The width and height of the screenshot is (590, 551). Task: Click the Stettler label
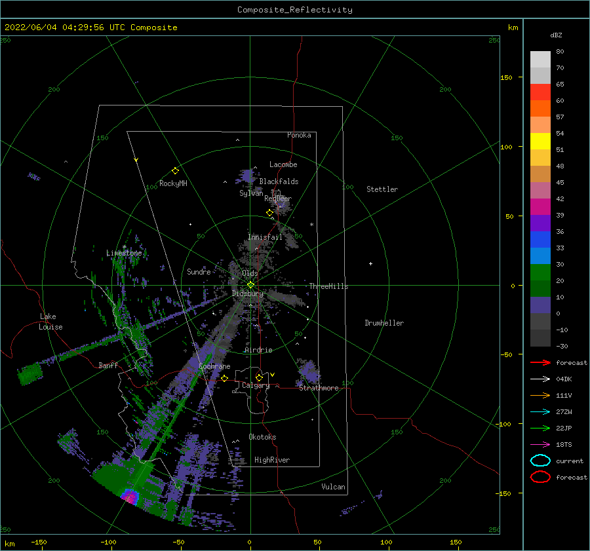tap(382, 189)
